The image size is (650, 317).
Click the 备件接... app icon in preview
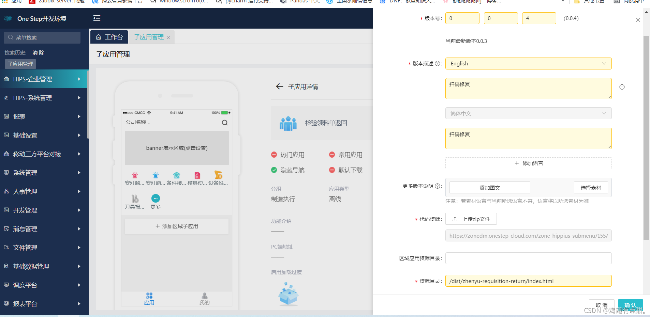pyautogui.click(x=176, y=175)
